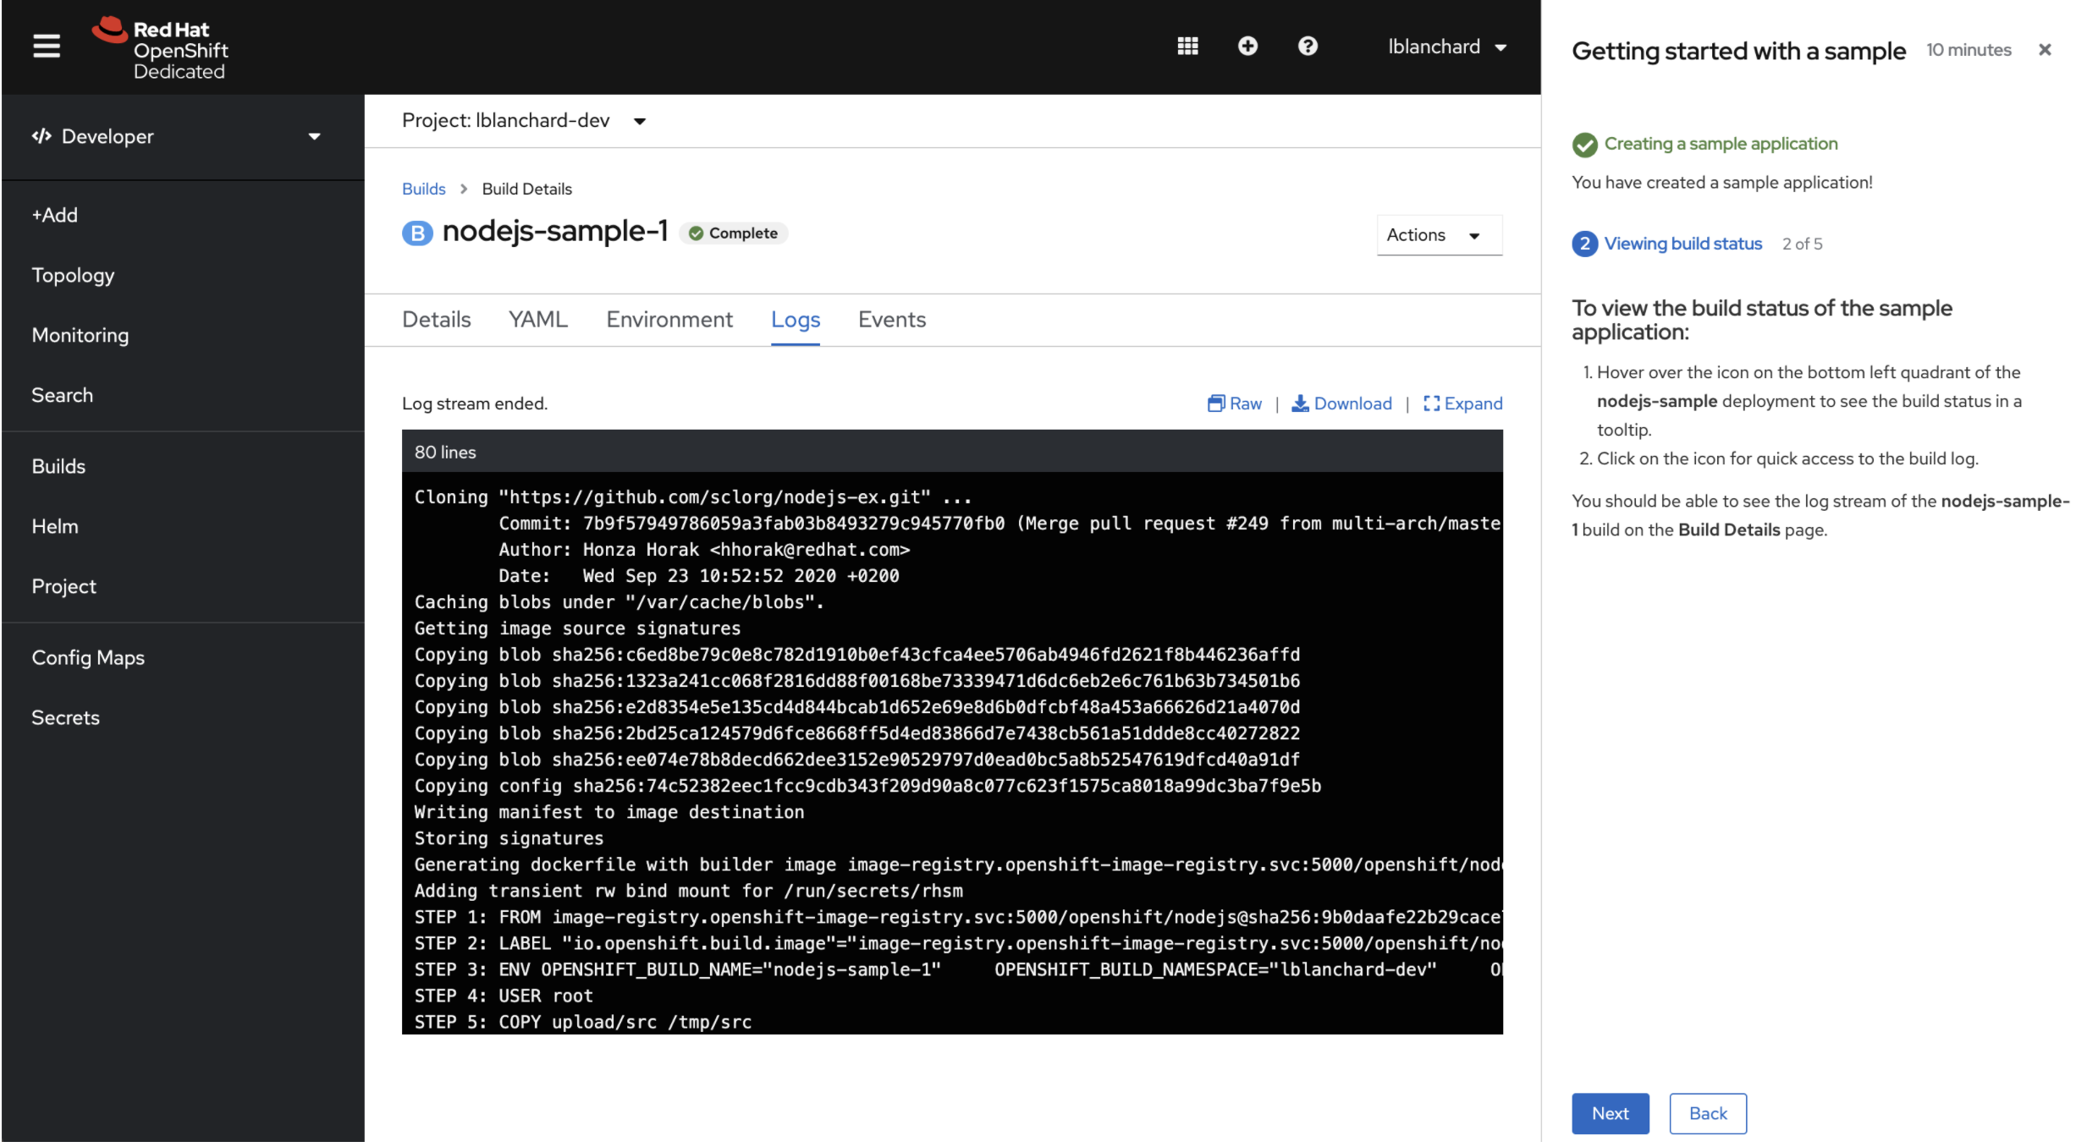
Task: Switch to the YAML tab
Action: click(x=537, y=320)
